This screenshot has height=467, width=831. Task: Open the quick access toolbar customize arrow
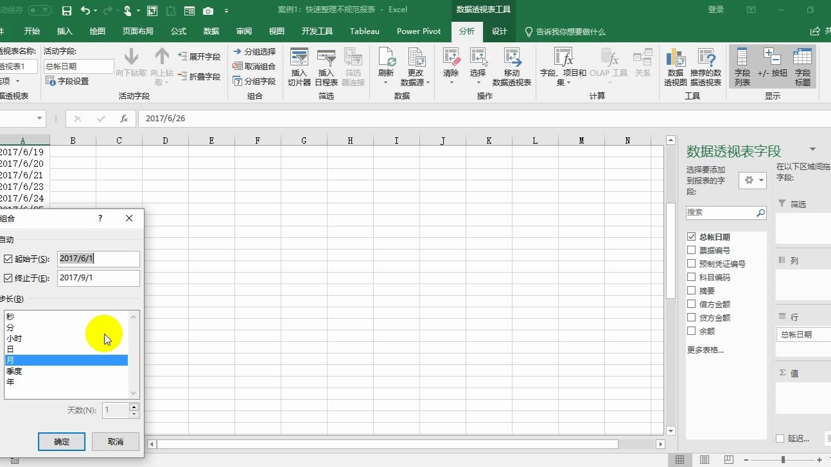(227, 11)
